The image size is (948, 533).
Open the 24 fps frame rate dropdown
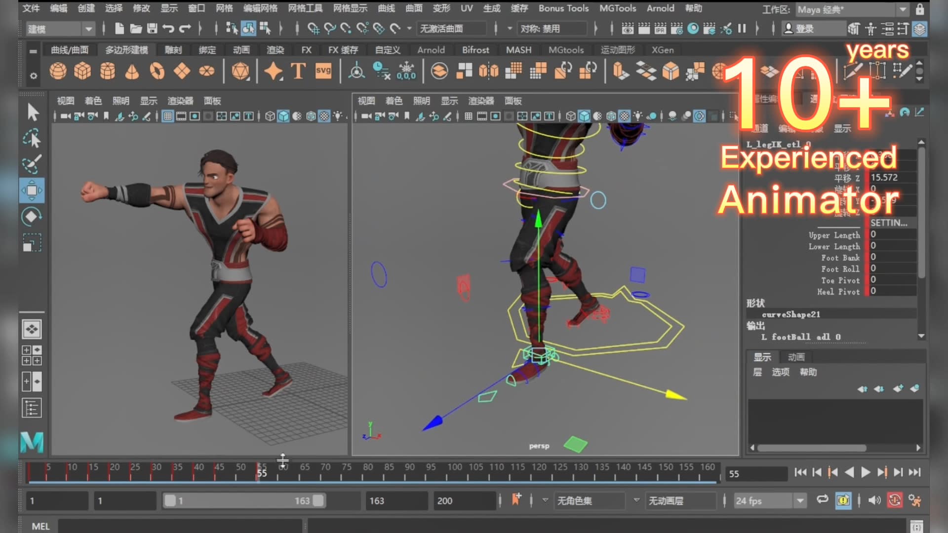pos(800,501)
